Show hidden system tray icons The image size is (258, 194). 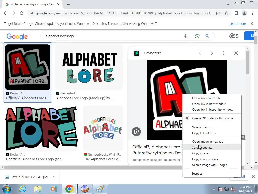(x=214, y=189)
